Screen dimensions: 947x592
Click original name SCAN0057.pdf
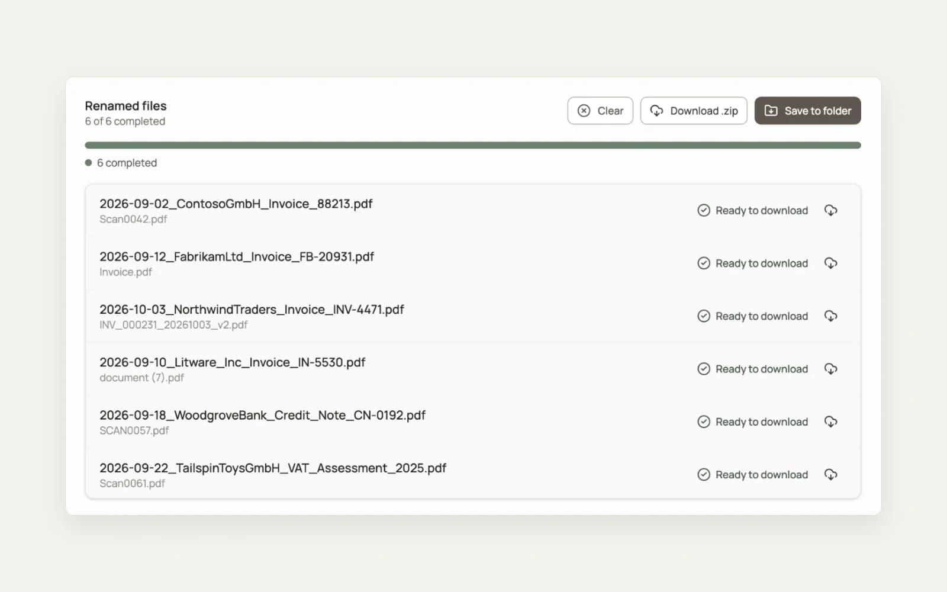(x=134, y=430)
